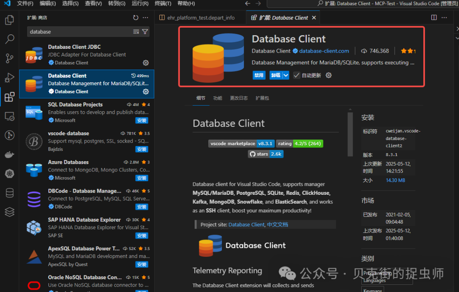Open manage gear for Database Client JDBC

[146, 63]
